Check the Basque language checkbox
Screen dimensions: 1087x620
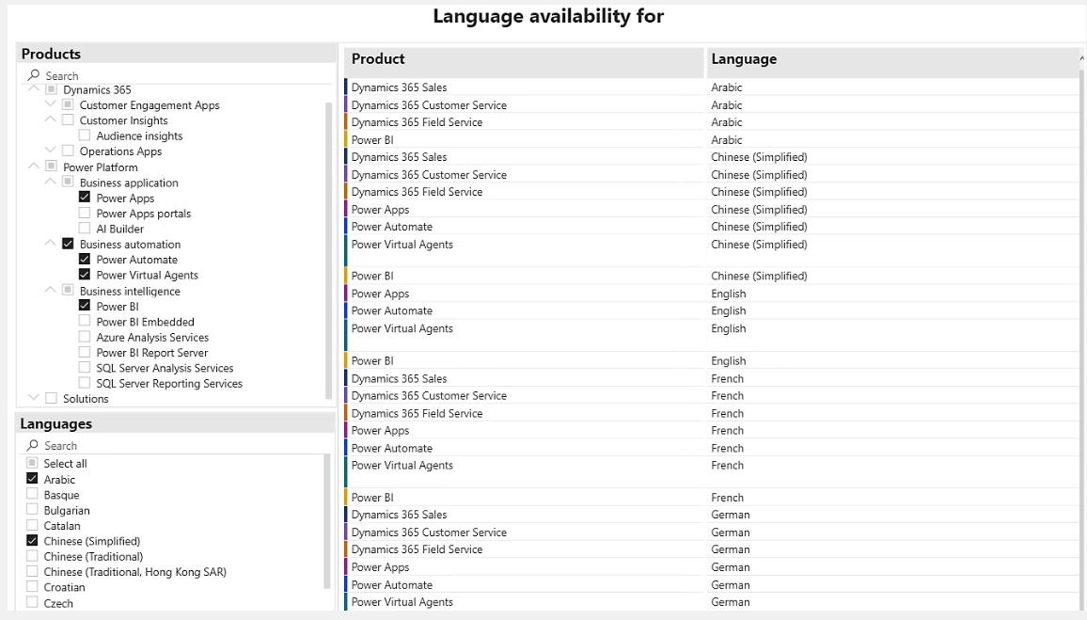32,494
